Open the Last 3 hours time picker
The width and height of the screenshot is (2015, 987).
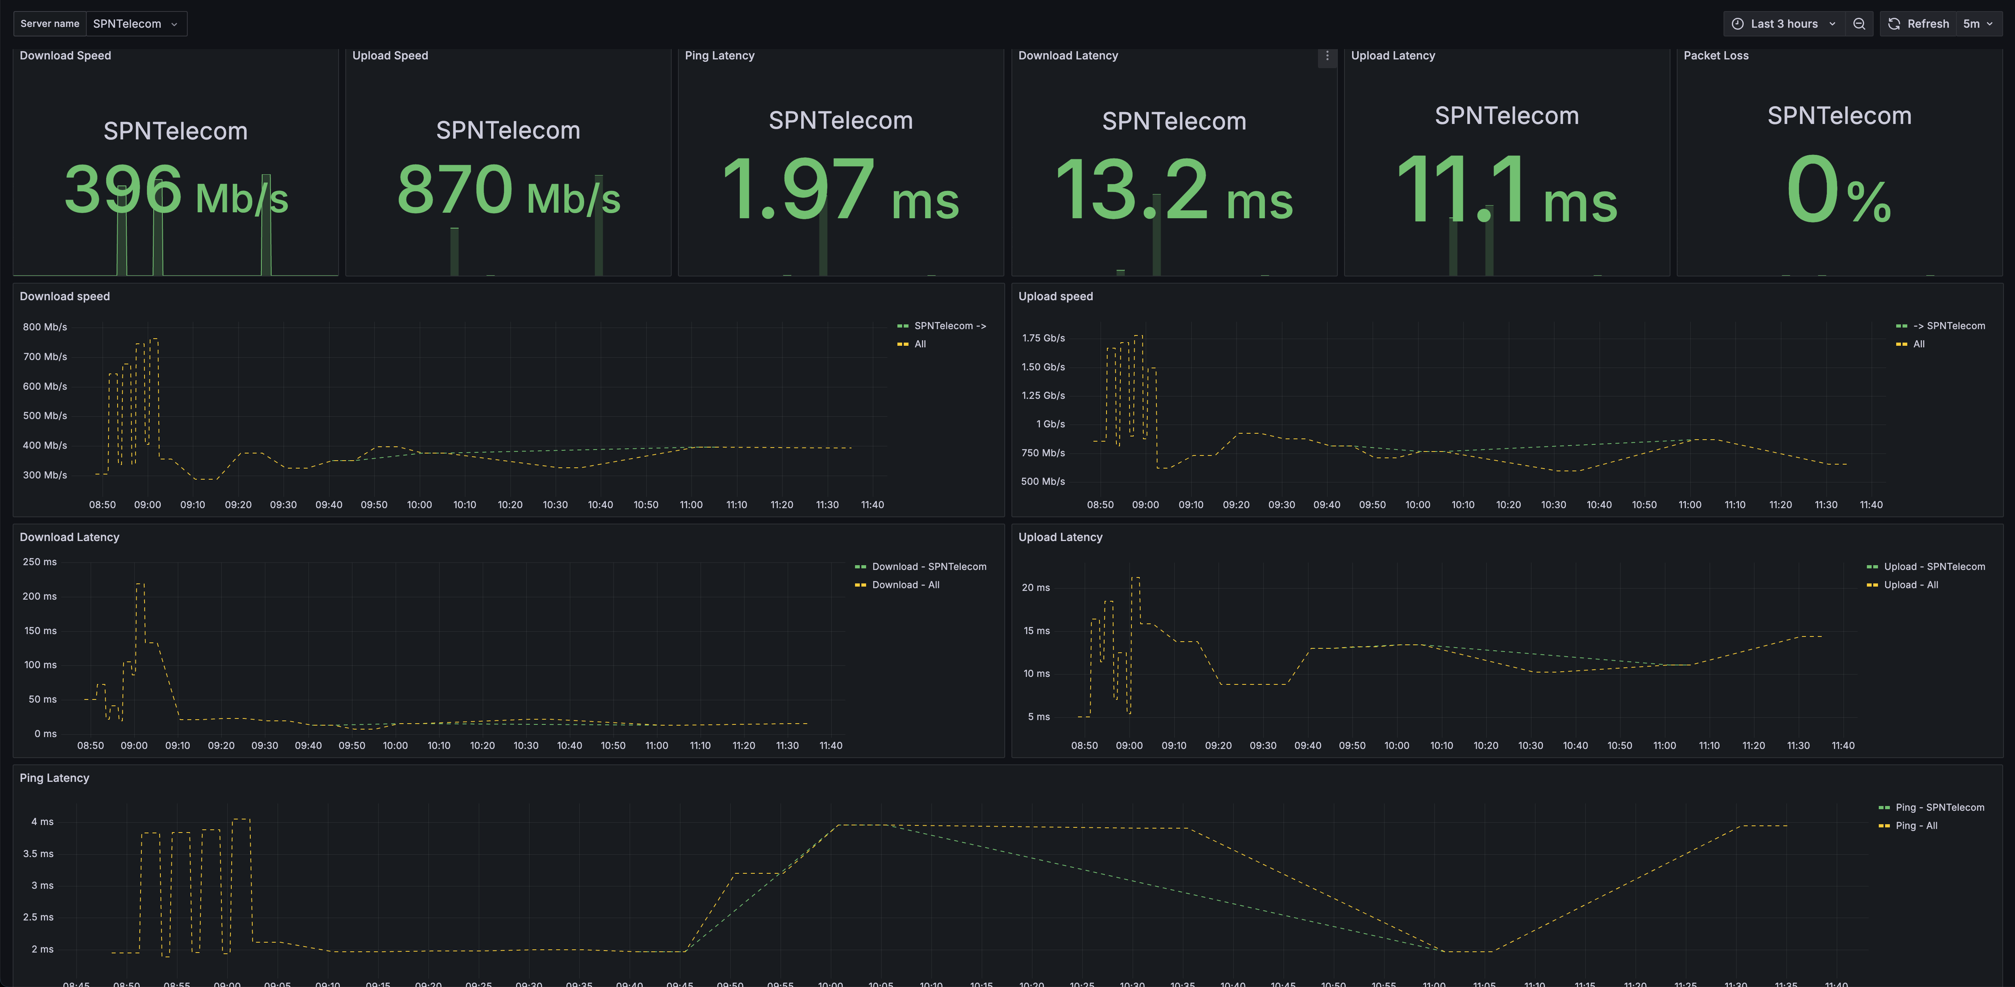coord(1783,23)
